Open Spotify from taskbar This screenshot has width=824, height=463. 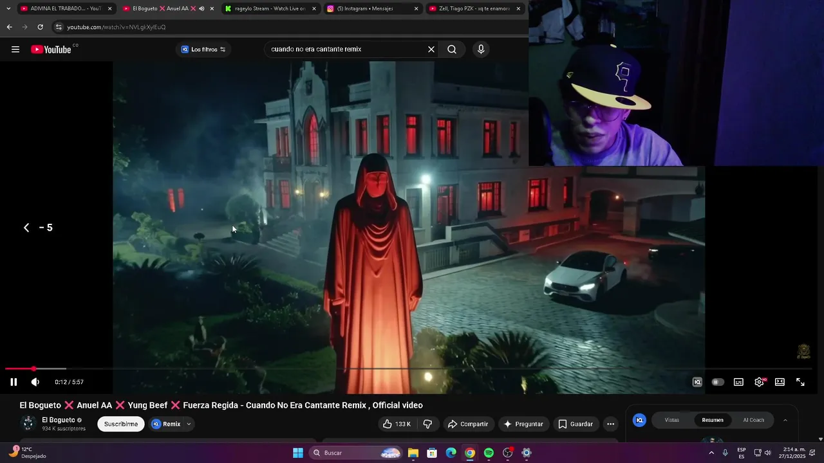(x=489, y=453)
